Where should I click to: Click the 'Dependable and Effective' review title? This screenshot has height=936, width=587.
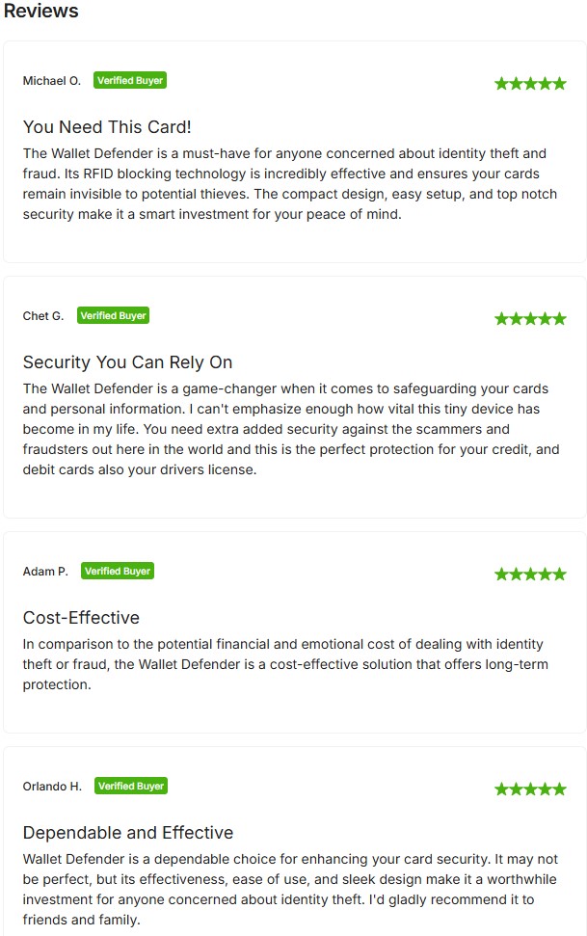128,833
